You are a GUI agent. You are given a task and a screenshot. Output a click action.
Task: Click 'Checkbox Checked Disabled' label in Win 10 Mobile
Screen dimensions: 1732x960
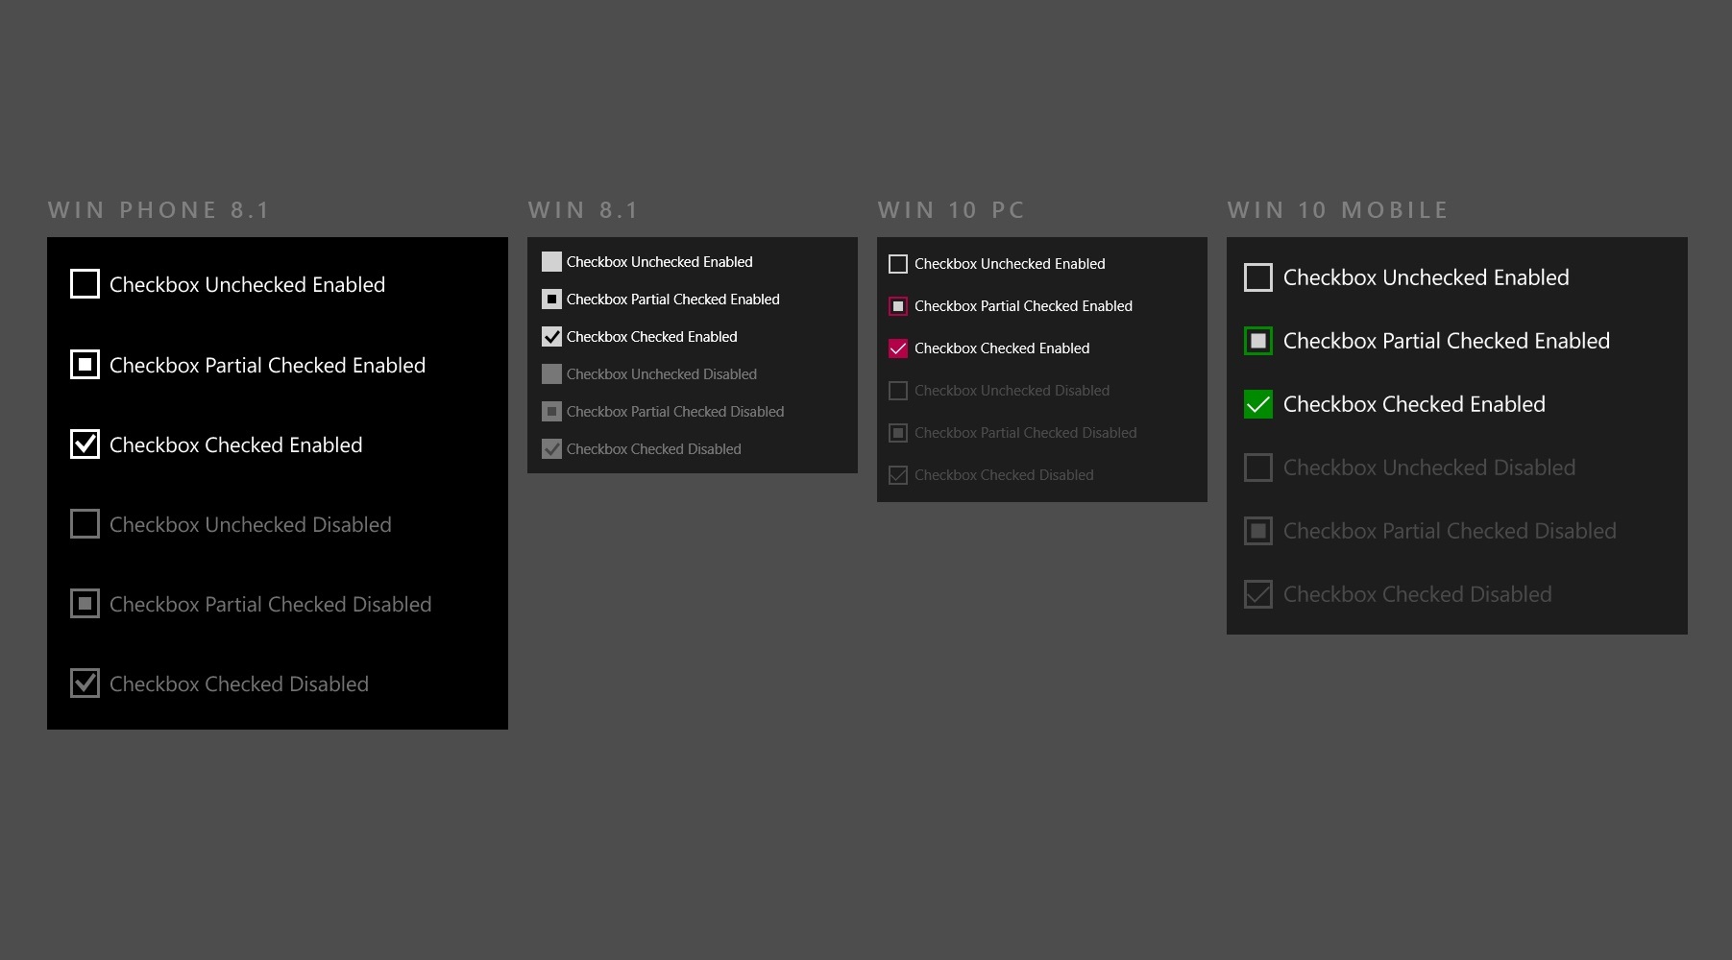(1417, 595)
